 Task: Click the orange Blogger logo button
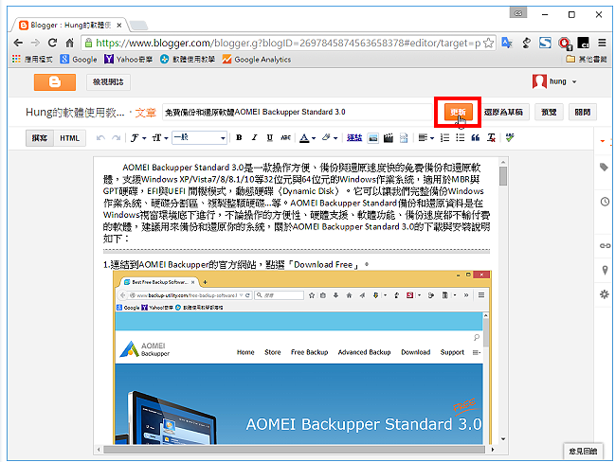[x=55, y=82]
